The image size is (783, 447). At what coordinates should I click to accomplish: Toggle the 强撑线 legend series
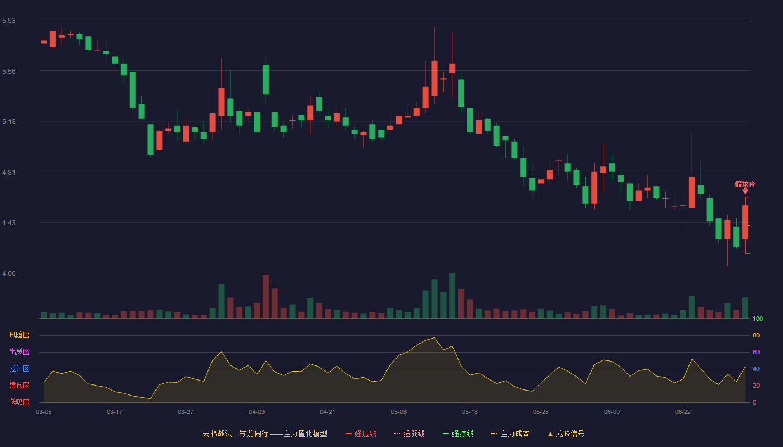(x=458, y=434)
